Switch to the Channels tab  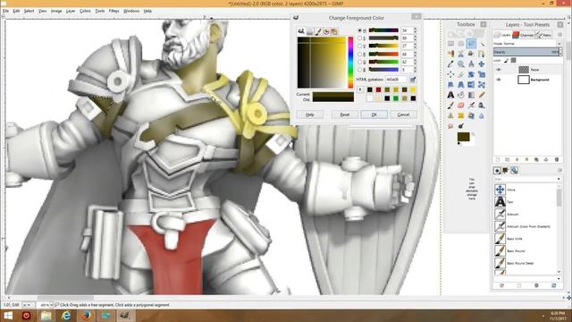(x=523, y=35)
